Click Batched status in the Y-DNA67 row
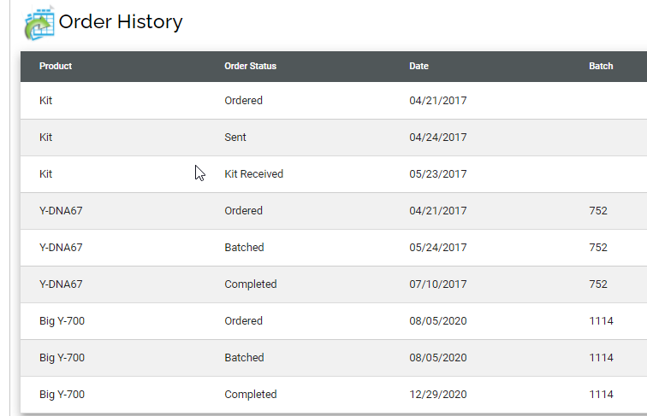This screenshot has width=647, height=416. [x=244, y=248]
